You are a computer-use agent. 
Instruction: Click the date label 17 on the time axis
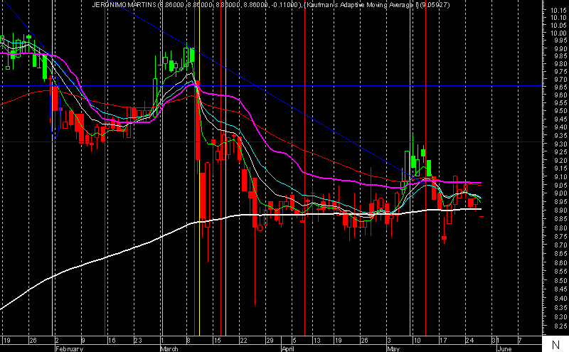tap(443, 341)
